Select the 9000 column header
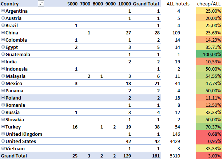The image size is (223, 160). pos(111,4)
